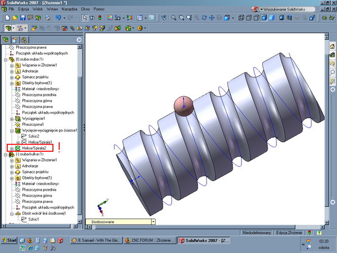
Task: Click the SolidWorks 2007 taskbar button
Action: (203, 240)
